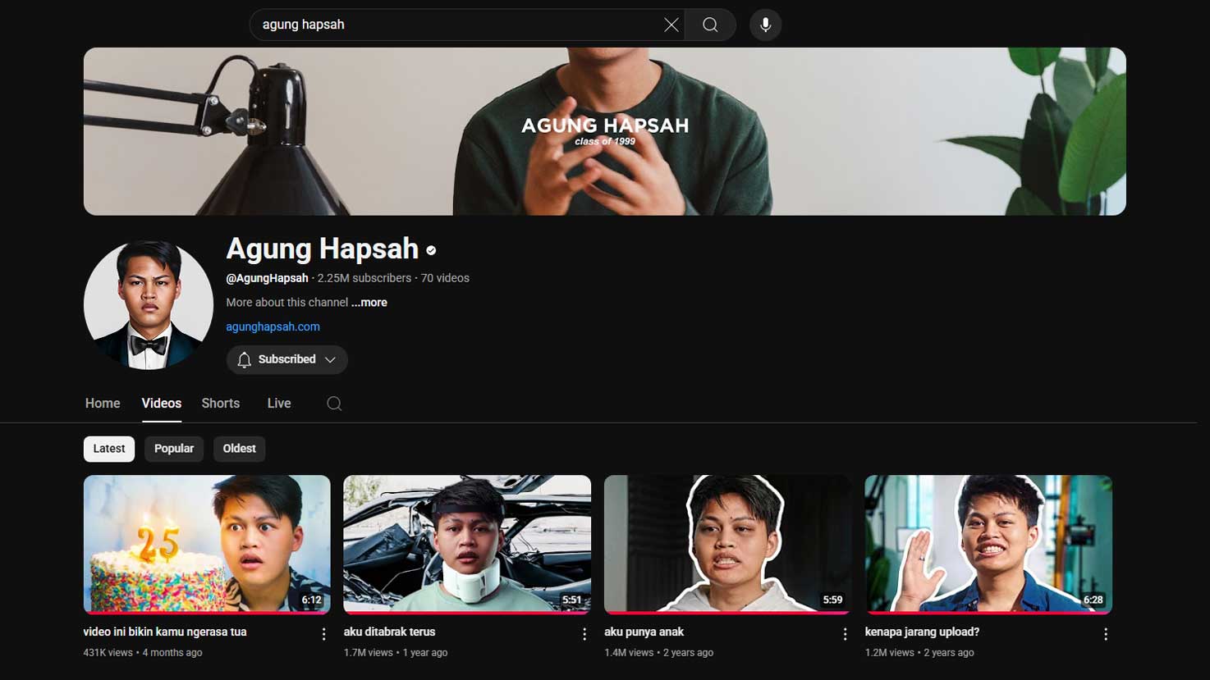Click the notification bell on the Subscribed button
The width and height of the screenshot is (1210, 680).
click(x=244, y=359)
